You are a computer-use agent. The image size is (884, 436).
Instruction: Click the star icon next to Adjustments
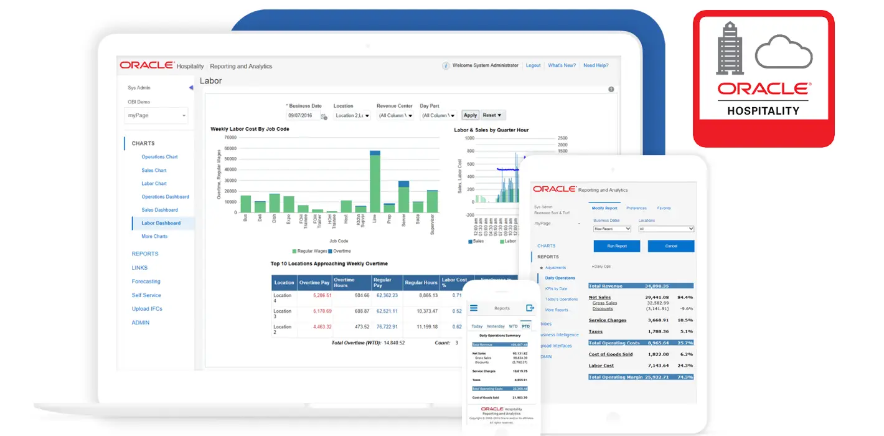pos(541,268)
